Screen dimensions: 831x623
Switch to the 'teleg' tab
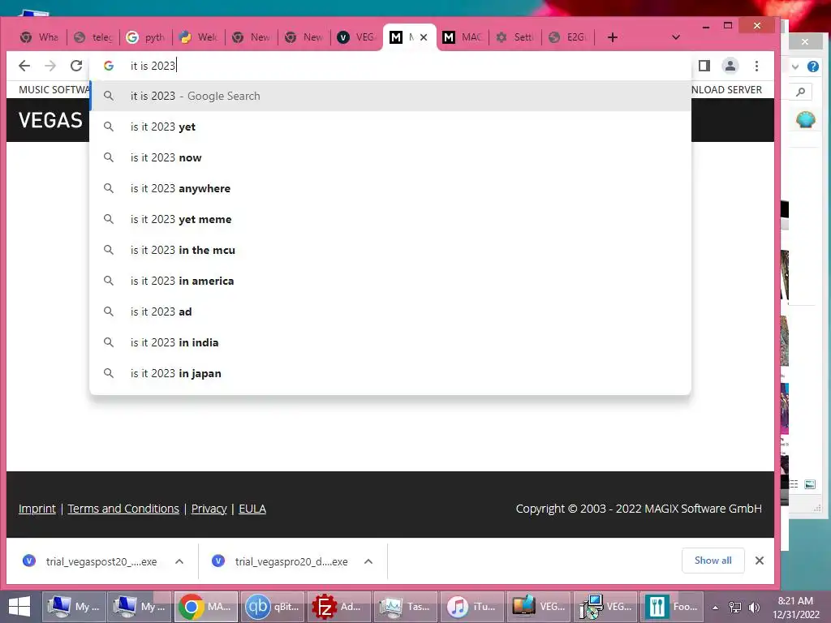point(94,37)
